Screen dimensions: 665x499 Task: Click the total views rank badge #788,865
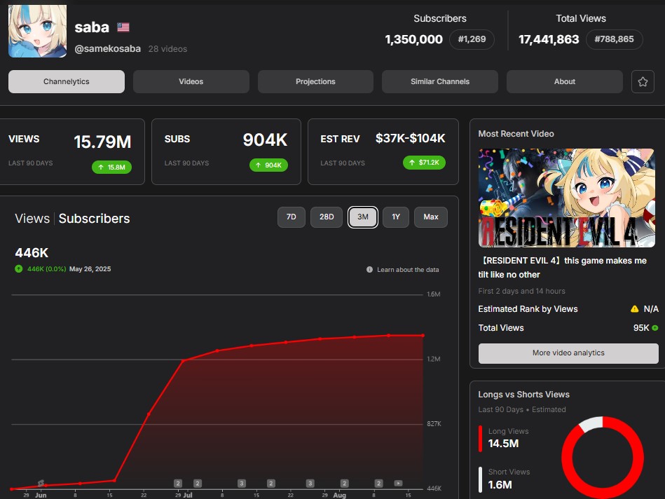click(614, 39)
